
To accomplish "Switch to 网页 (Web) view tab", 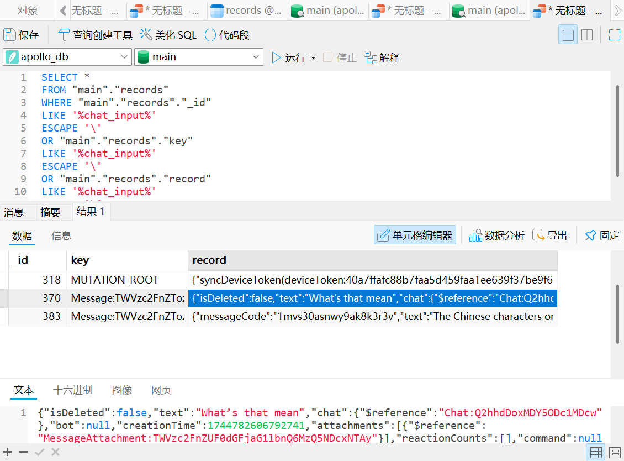I will pos(161,390).
